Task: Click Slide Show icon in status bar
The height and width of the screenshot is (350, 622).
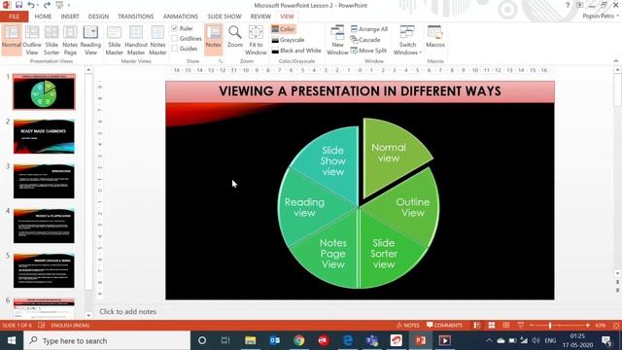Action: [x=521, y=325]
